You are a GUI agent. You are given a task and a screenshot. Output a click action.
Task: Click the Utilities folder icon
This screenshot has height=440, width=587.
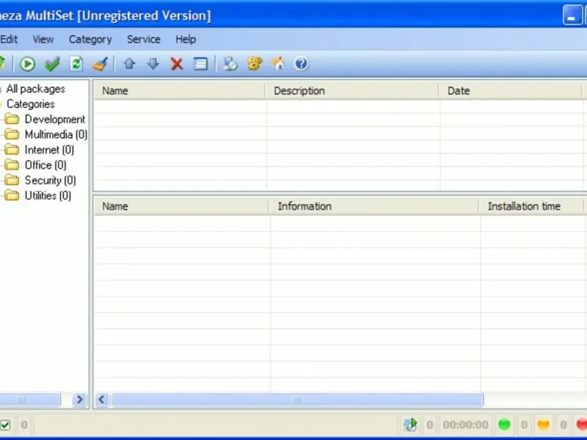pyautogui.click(x=12, y=195)
